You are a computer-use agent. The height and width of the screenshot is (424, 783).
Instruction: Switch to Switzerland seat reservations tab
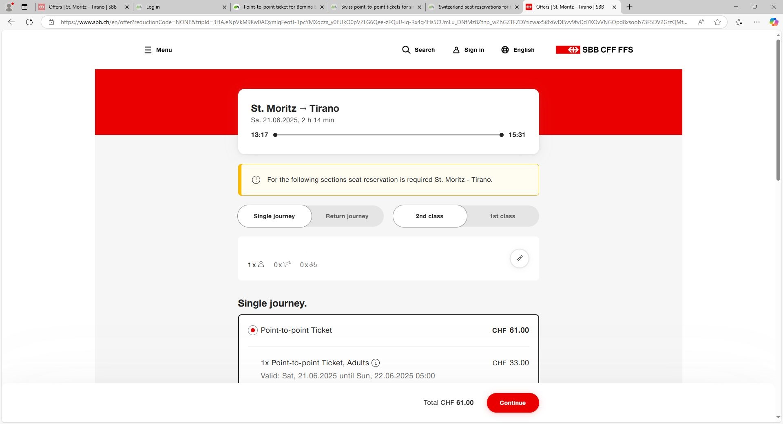tap(473, 7)
